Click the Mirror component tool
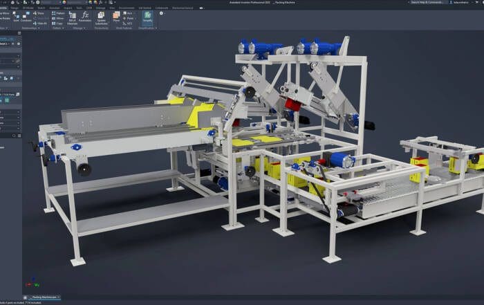The height and width of the screenshot is (305, 484). 57,19
